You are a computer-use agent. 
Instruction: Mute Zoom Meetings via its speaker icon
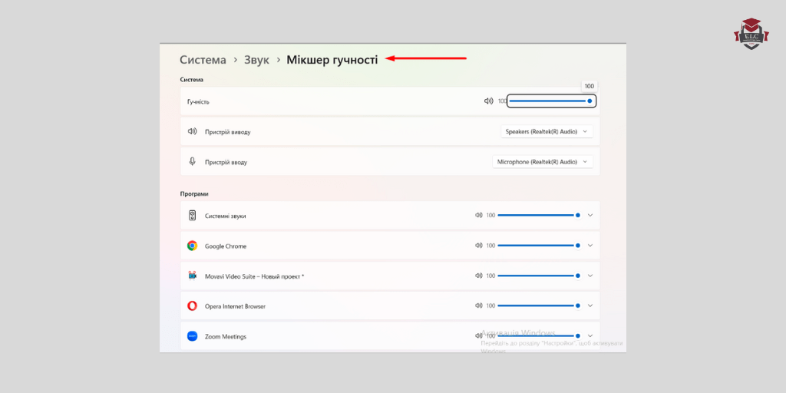click(479, 335)
